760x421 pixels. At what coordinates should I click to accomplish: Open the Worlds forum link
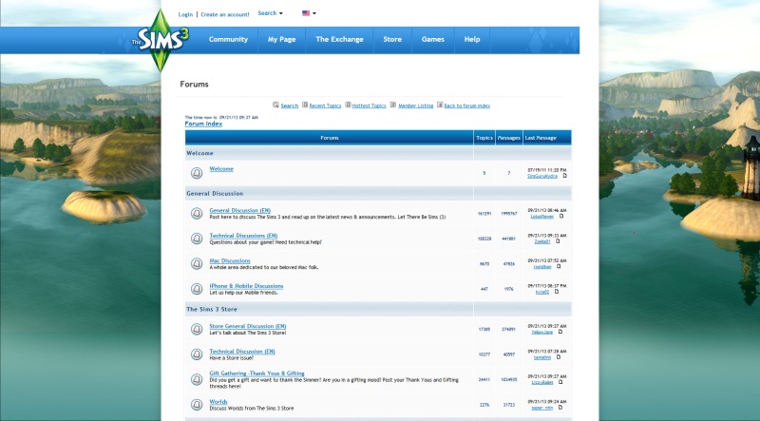click(218, 402)
